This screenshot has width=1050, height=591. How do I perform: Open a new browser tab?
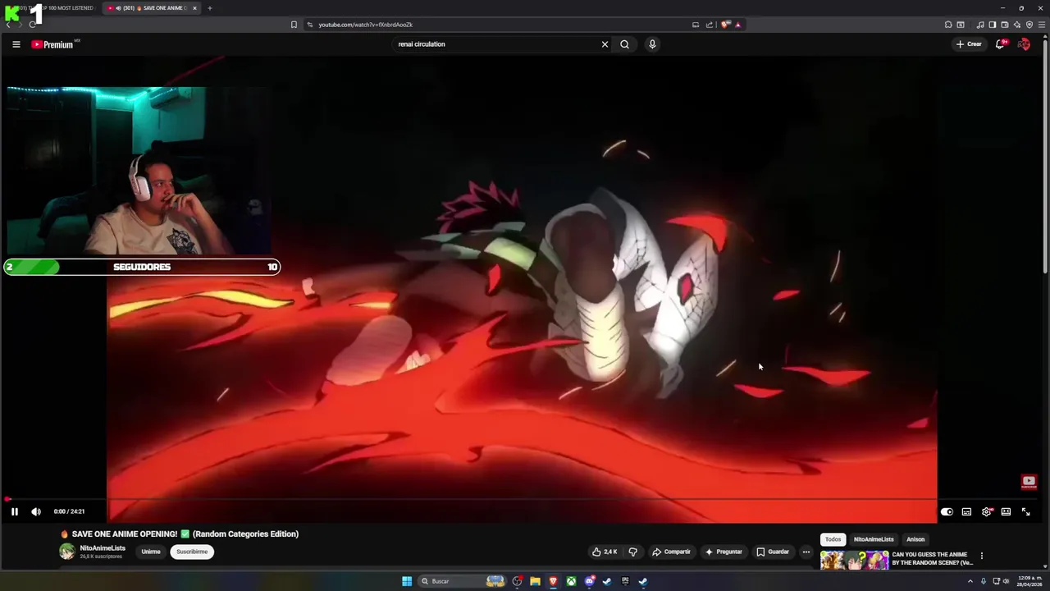209,8
